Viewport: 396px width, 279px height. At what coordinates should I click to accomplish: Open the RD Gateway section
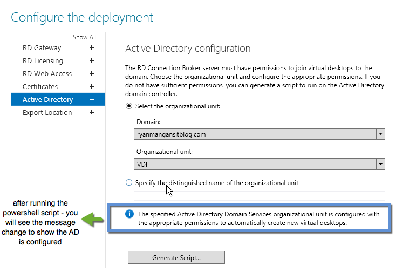click(x=42, y=48)
